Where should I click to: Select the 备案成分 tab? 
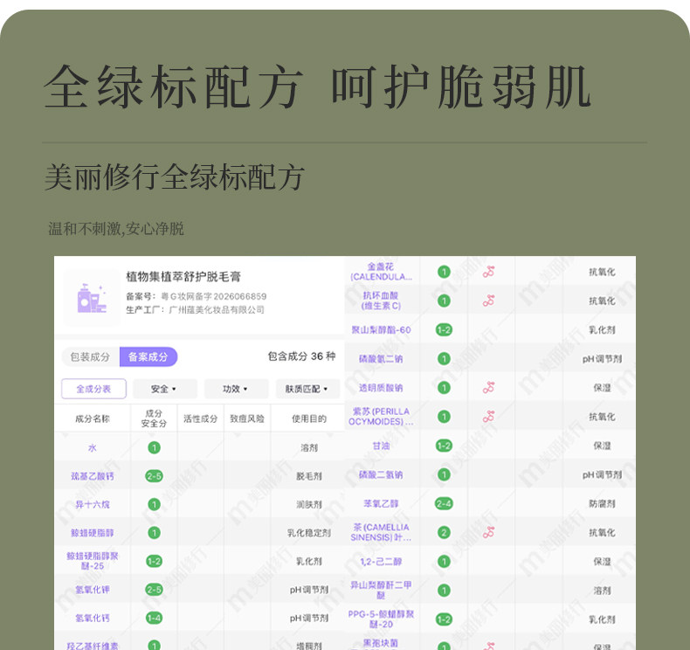(148, 357)
